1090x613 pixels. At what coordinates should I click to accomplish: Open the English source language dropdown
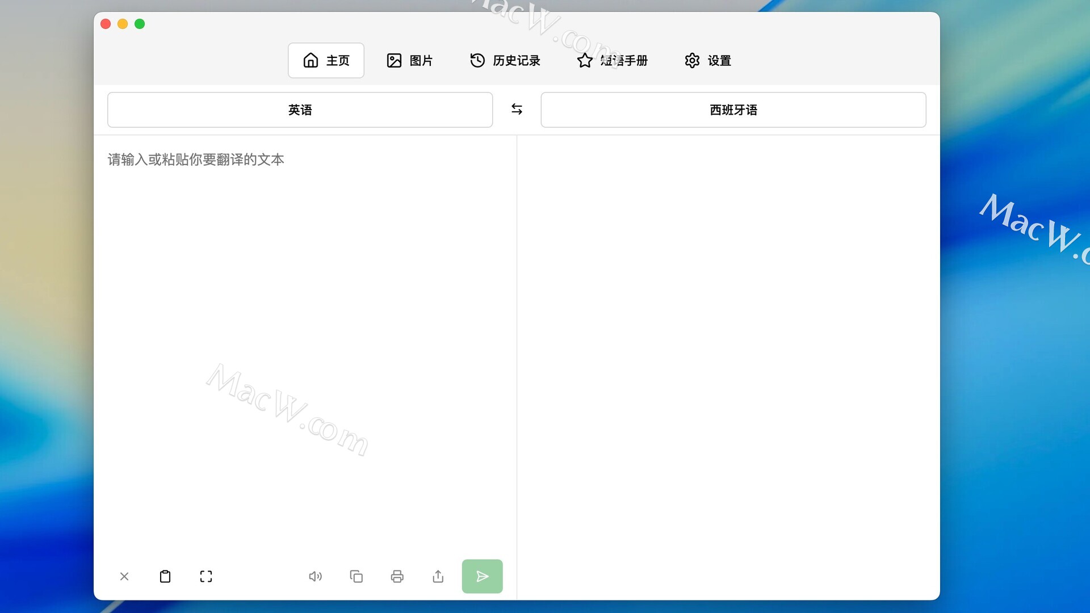(x=300, y=110)
